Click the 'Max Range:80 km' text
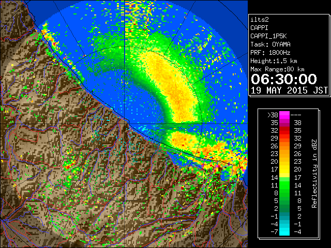Screen dimensions: 331x248 (277, 69)
